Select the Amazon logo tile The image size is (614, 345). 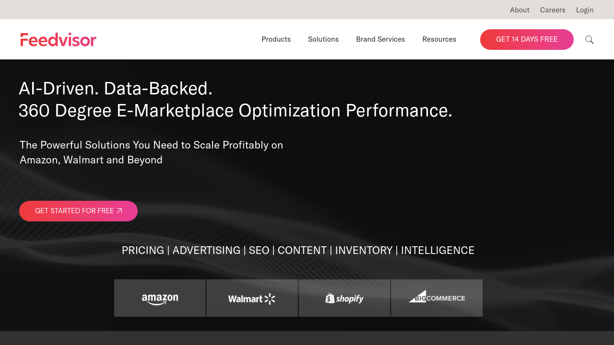(160, 298)
